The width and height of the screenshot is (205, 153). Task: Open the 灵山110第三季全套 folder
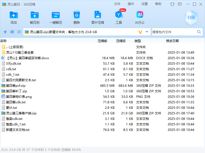(20, 52)
